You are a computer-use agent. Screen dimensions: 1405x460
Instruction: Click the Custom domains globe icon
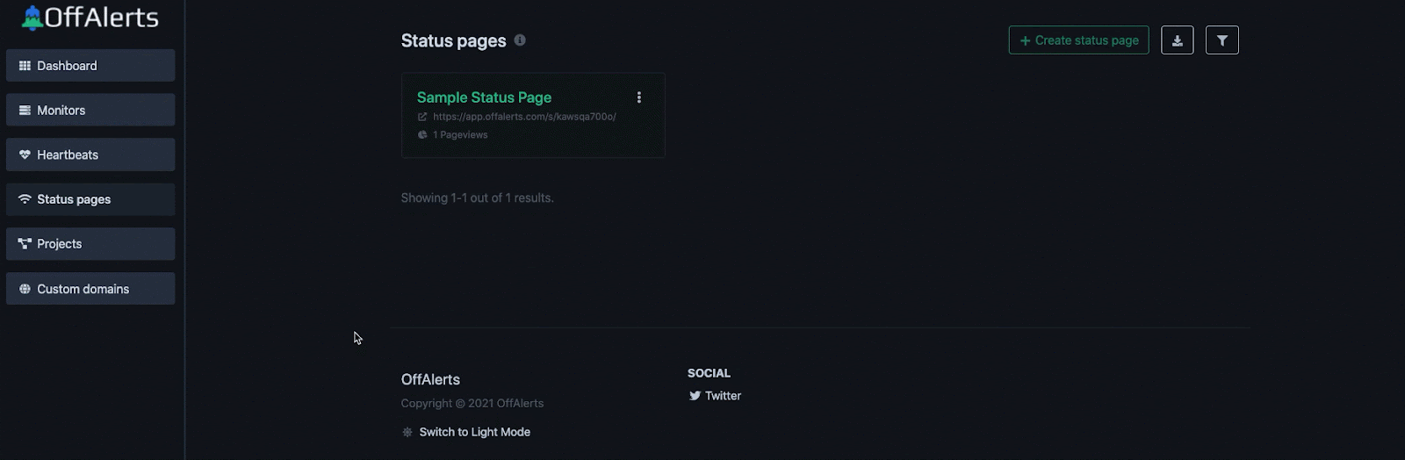(x=25, y=289)
